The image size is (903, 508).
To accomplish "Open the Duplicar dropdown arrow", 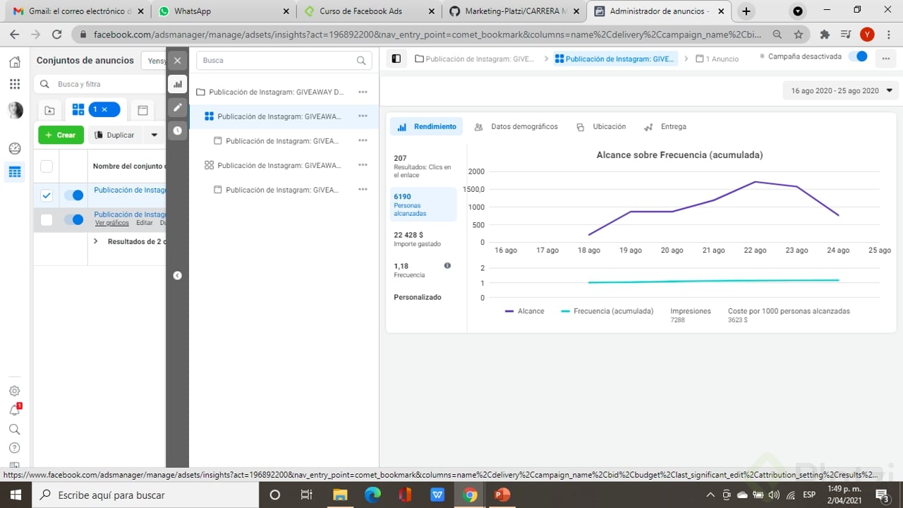I will click(154, 135).
